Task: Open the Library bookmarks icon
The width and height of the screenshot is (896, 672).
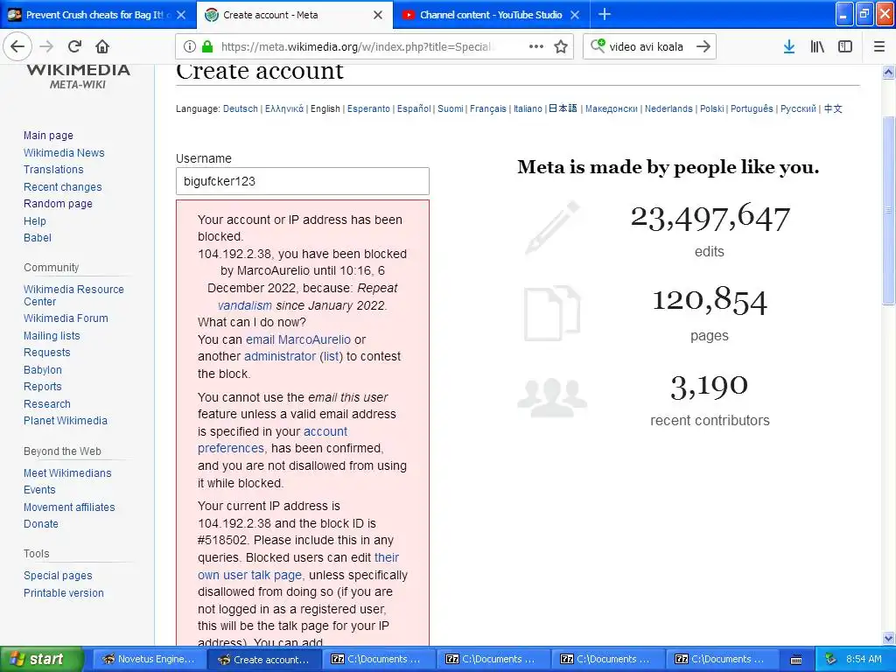Action: click(x=817, y=47)
